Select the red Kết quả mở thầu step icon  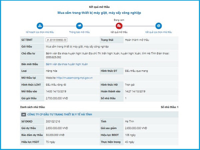tap(119, 26)
